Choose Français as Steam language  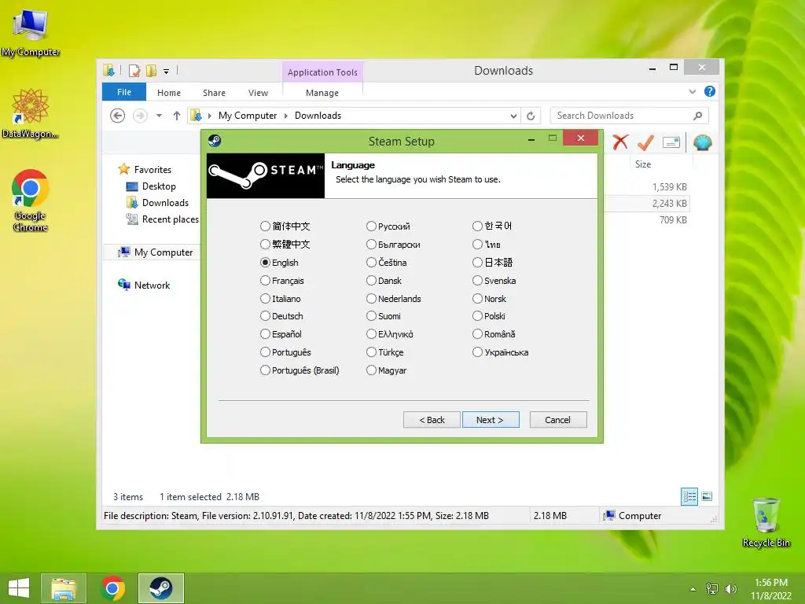265,281
